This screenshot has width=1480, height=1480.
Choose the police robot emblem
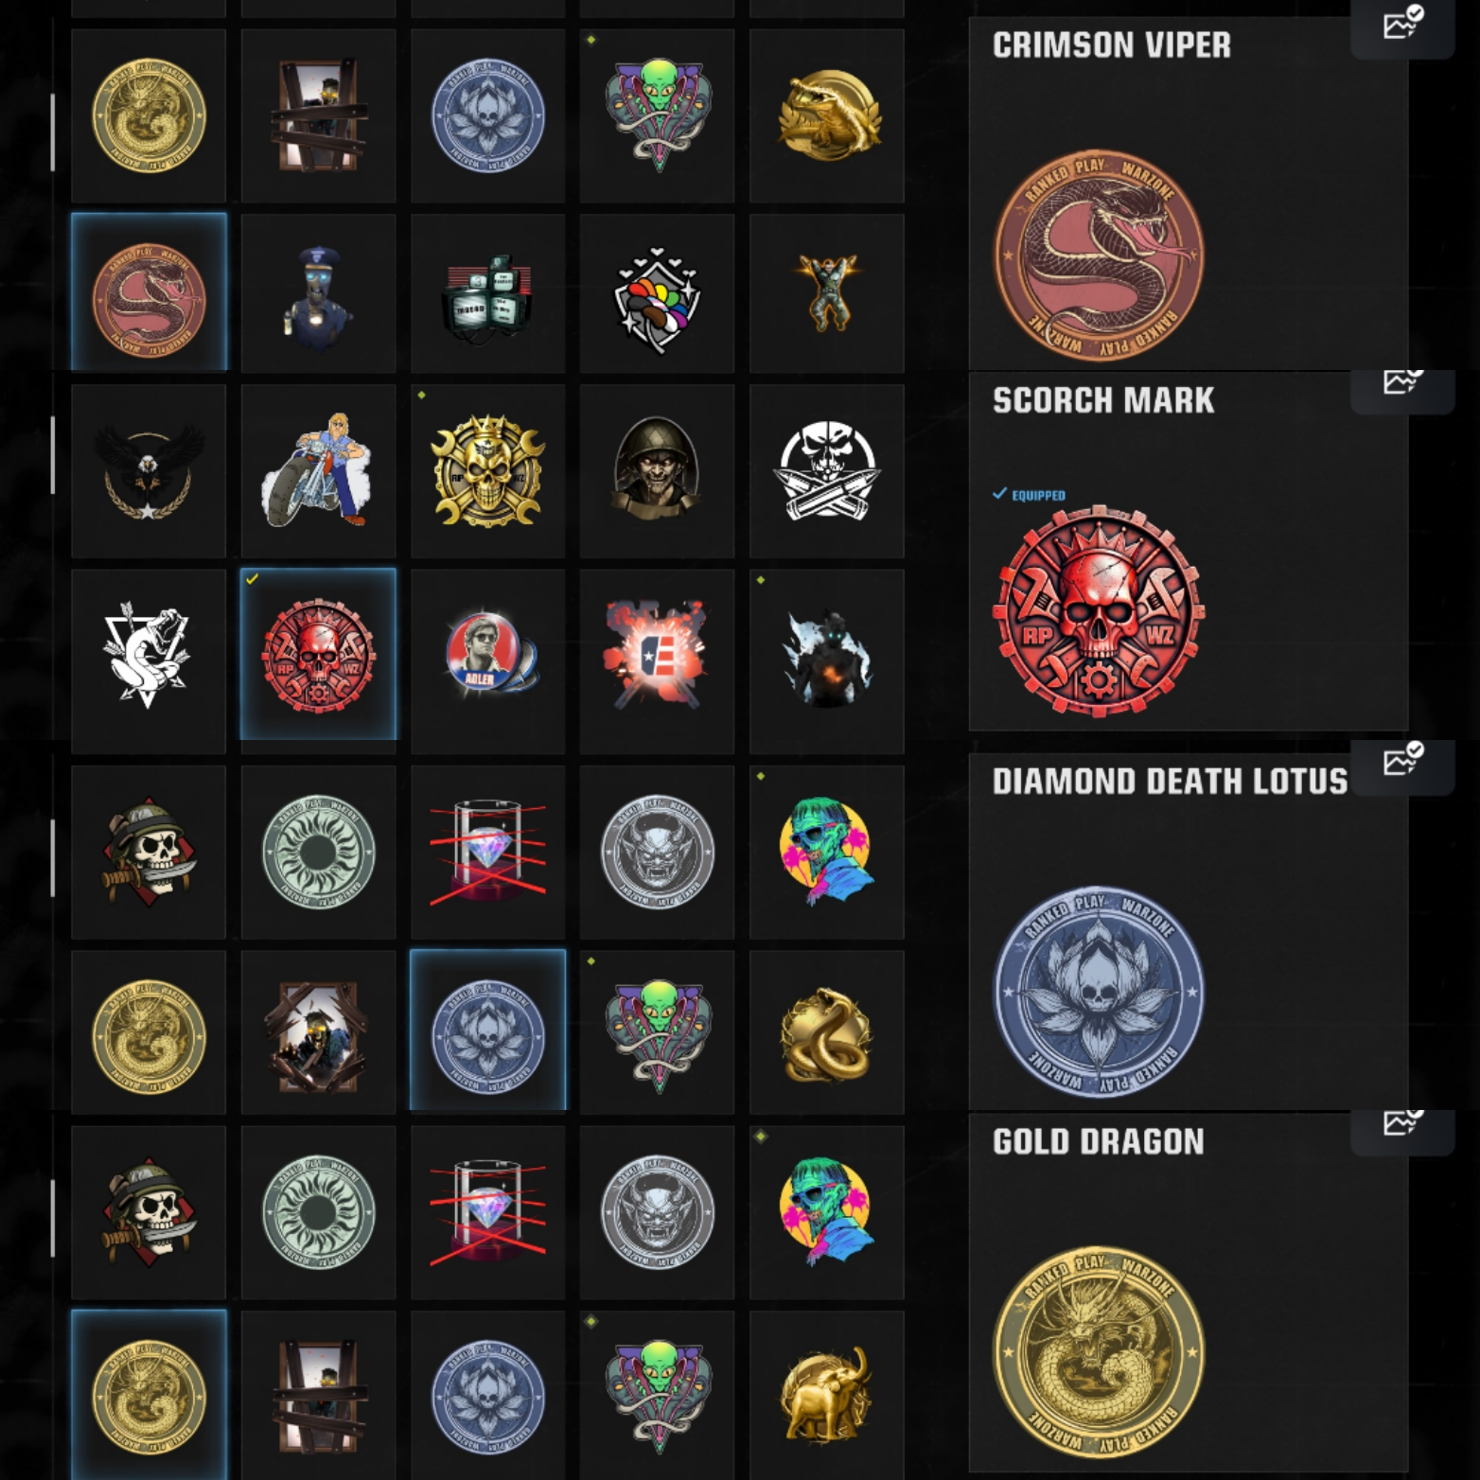318,292
